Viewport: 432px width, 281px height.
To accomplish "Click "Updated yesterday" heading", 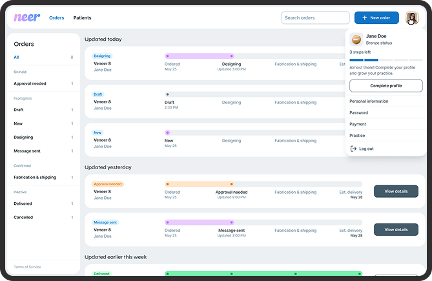I will (108, 167).
